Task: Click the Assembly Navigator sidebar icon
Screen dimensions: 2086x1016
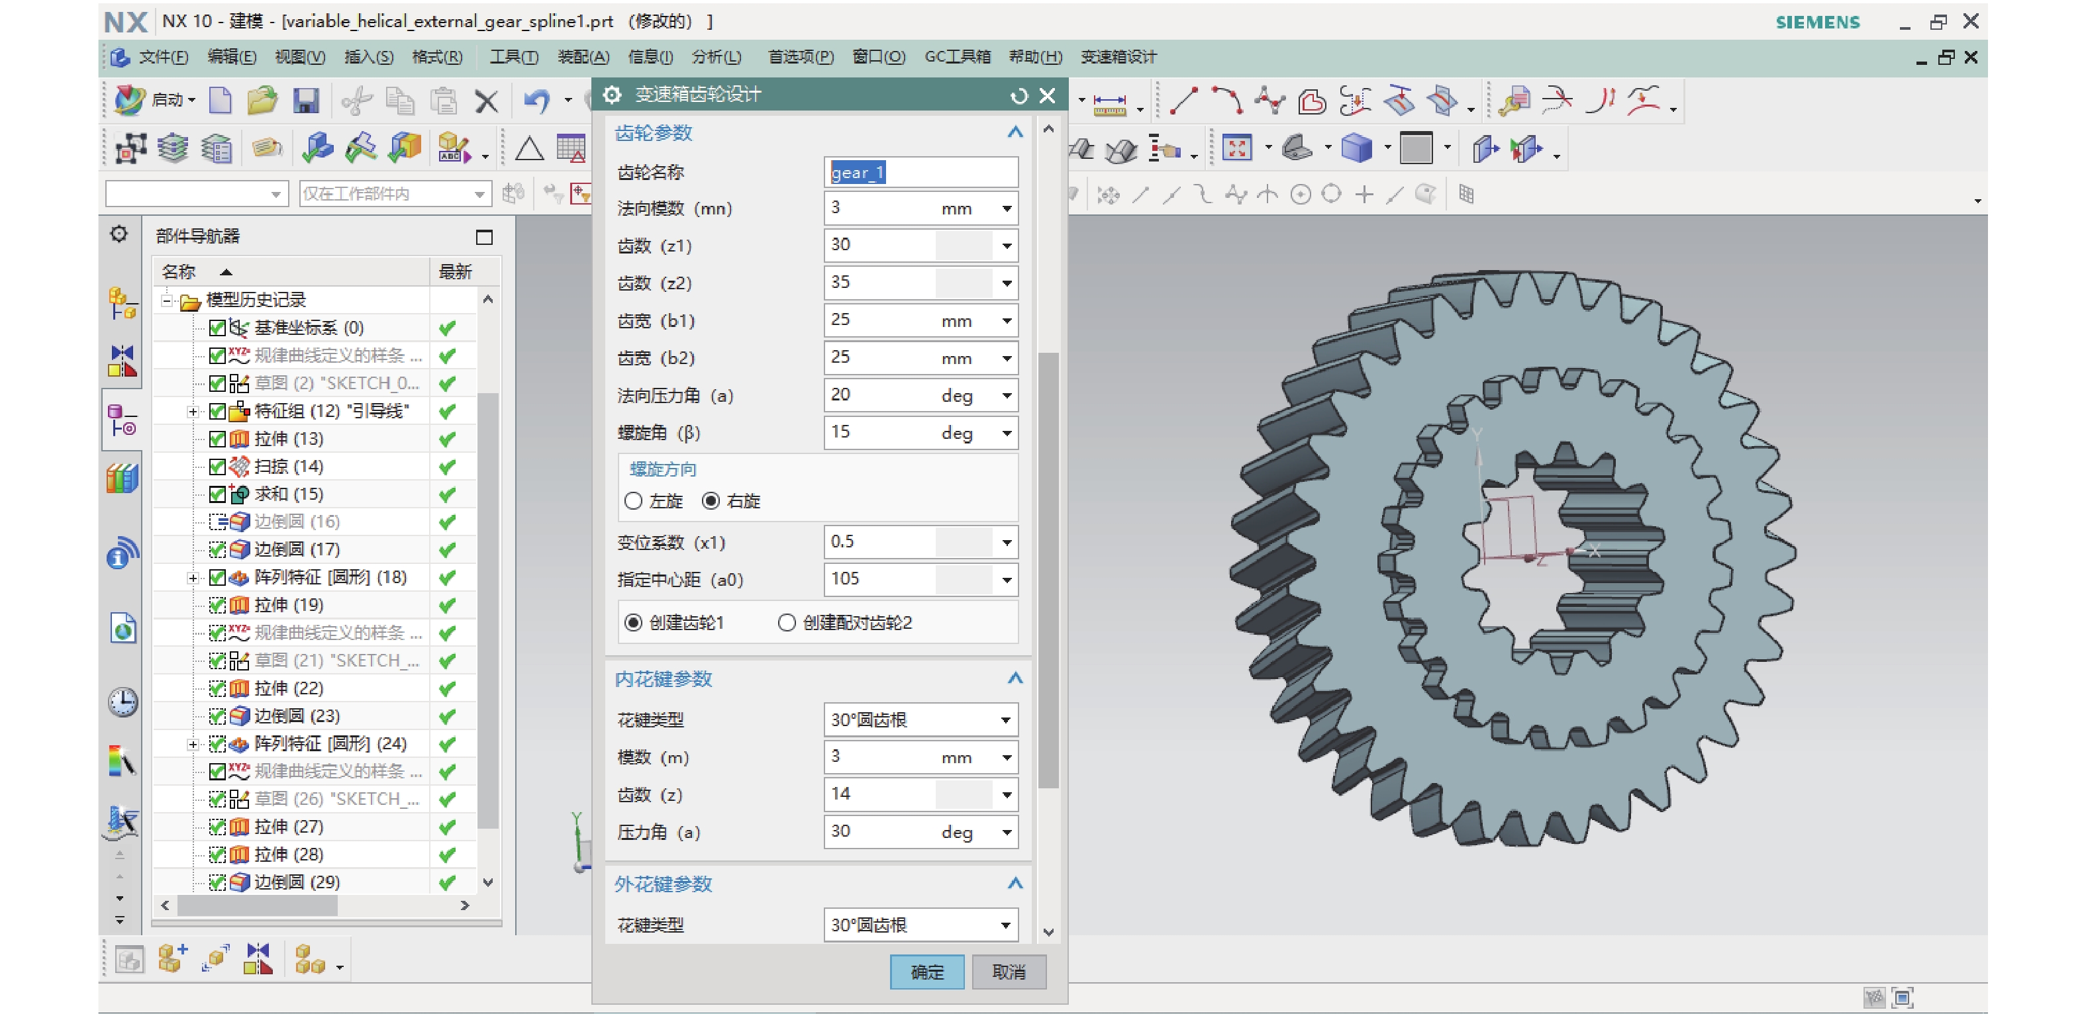Action: [x=123, y=304]
